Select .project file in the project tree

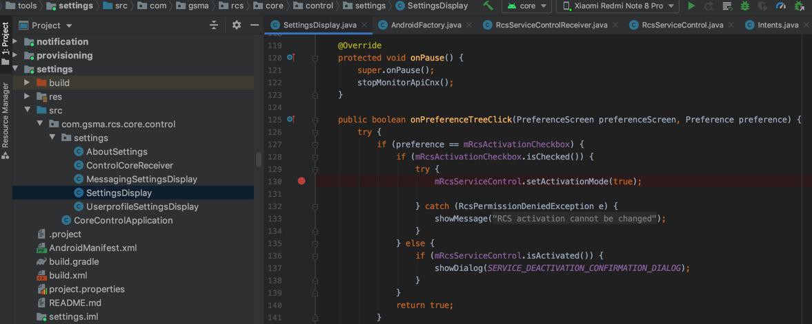65,234
